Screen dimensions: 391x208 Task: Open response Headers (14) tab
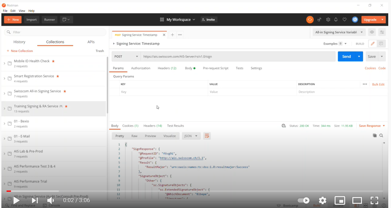(153, 126)
